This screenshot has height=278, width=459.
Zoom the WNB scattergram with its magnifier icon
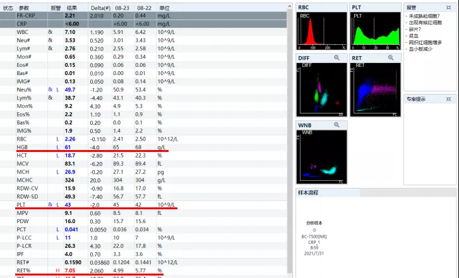(337, 125)
